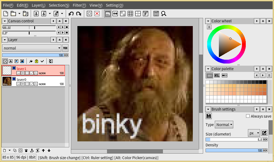Click the TEX texture button
The image size is (274, 162).
(65, 48)
